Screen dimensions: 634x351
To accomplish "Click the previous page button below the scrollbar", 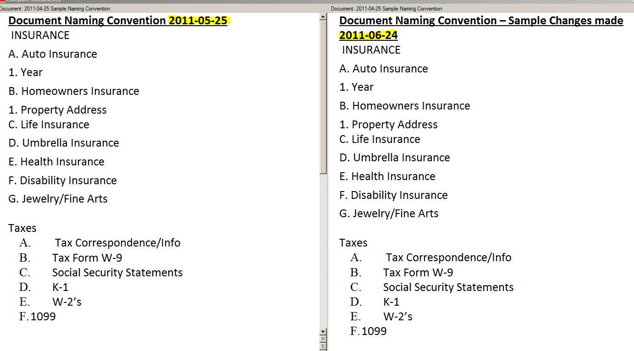I will pyautogui.click(x=323, y=339).
